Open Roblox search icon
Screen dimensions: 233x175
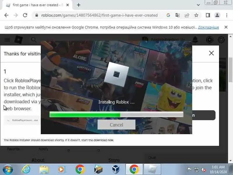click(33, 40)
